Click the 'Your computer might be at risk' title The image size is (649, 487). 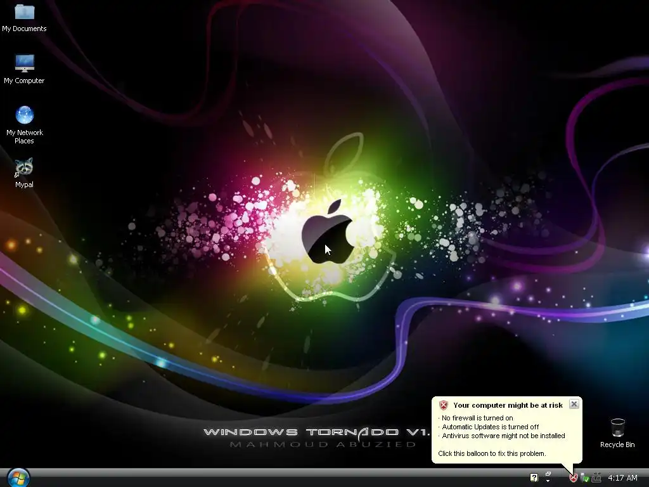508,405
